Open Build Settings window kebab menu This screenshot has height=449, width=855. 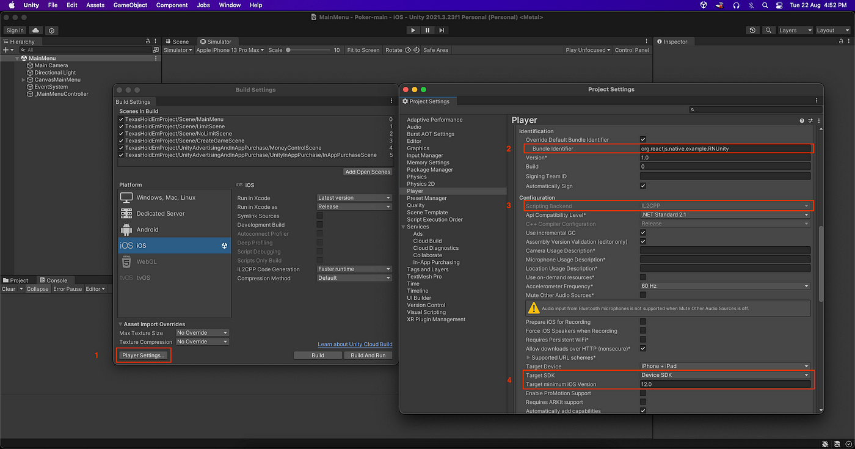coord(391,101)
